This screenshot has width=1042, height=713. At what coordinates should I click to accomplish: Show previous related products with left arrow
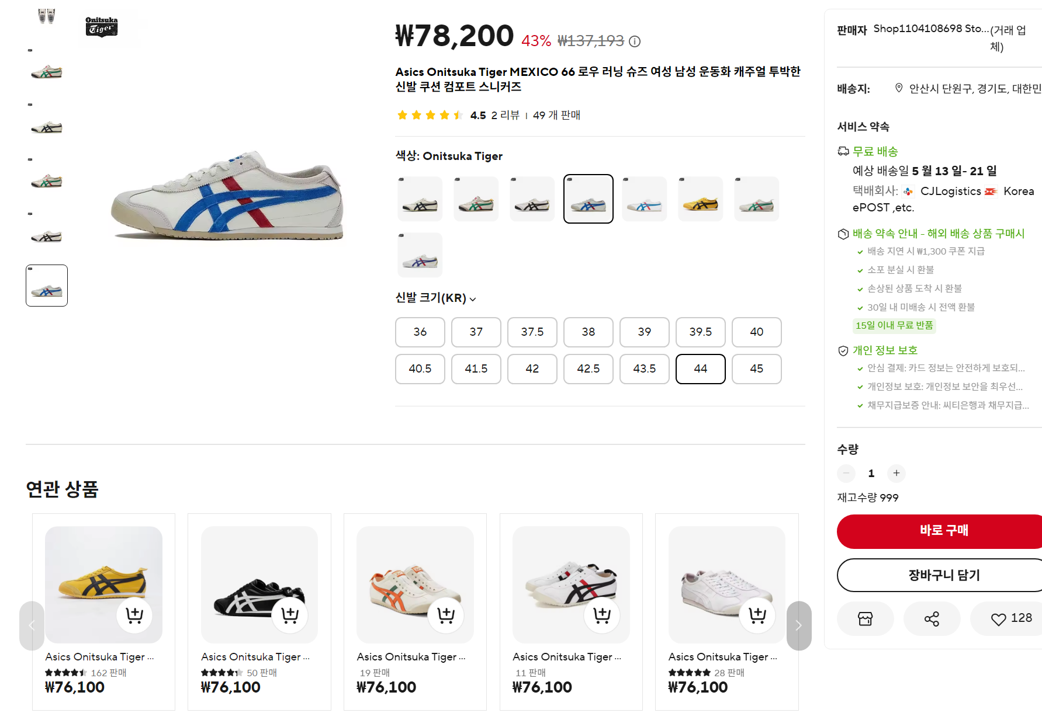pyautogui.click(x=32, y=625)
